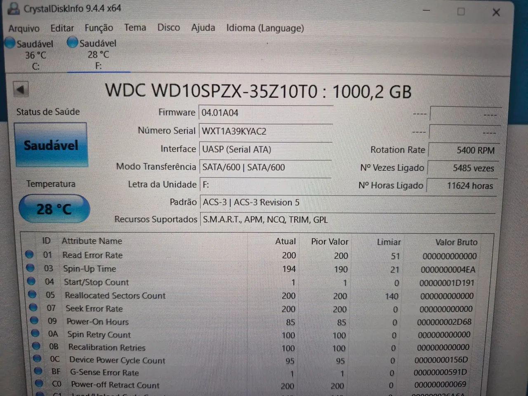Click the status dot of Spin Retry Count
528x396 pixels.
click(35, 333)
